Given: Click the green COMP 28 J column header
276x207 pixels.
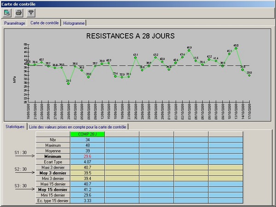Looking at the screenshot, I should coord(87,134).
